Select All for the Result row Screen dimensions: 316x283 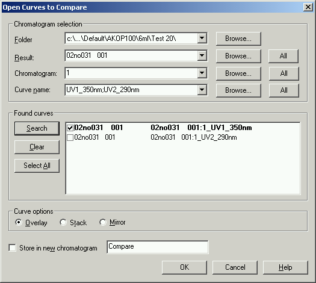(x=283, y=56)
